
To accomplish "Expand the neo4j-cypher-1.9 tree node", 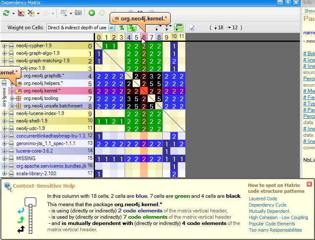I will [4, 46].
